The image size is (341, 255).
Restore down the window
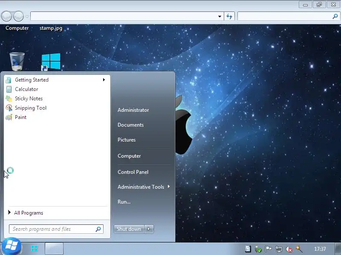coord(319,5)
